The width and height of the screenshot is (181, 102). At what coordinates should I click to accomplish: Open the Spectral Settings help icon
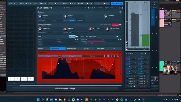click(x=117, y=37)
